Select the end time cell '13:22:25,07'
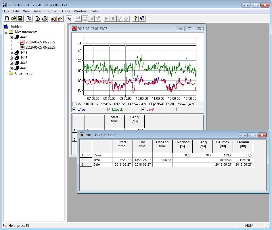 click(x=142, y=160)
